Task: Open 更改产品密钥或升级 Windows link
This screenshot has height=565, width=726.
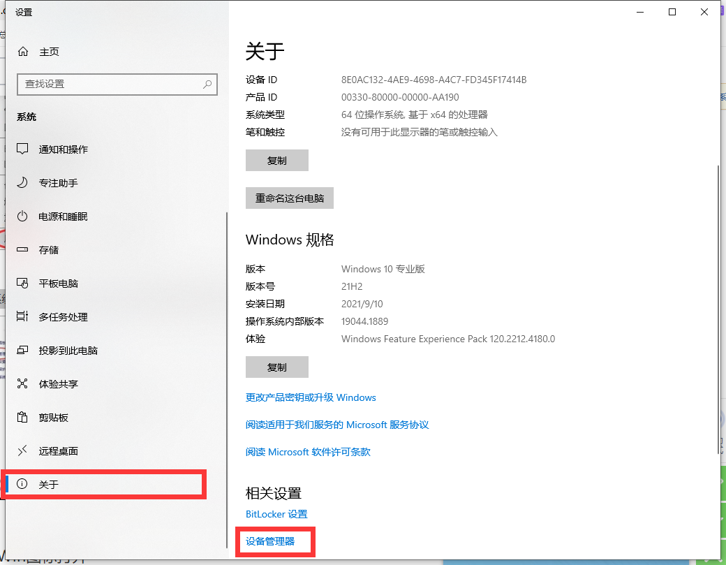Action: [311, 397]
